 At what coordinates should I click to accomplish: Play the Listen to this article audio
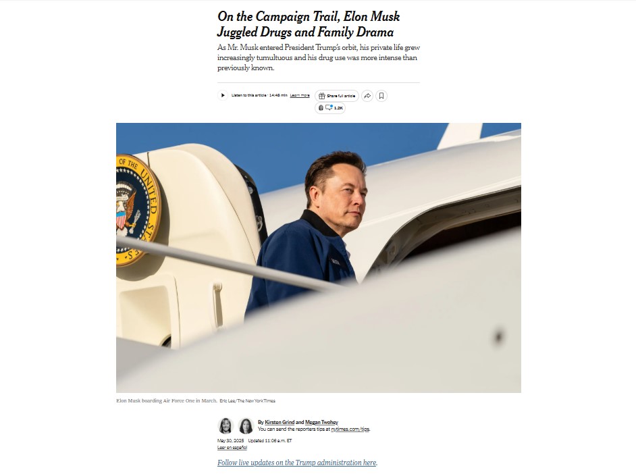tap(222, 95)
